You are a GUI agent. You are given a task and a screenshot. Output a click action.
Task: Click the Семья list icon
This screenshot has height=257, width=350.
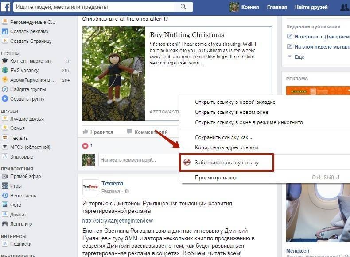pyautogui.click(x=5, y=128)
